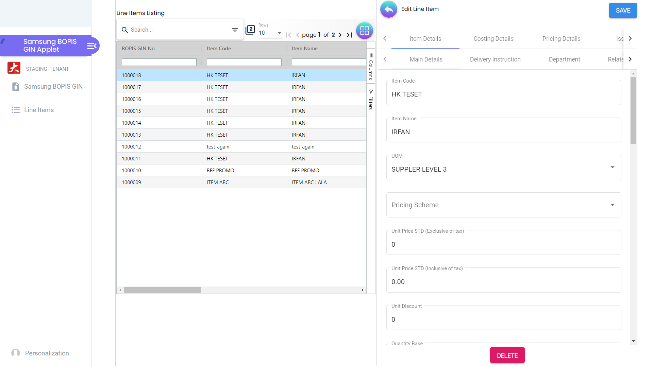The height and width of the screenshot is (367, 653).
Task: Expand the UOM dropdown
Action: coord(612,168)
